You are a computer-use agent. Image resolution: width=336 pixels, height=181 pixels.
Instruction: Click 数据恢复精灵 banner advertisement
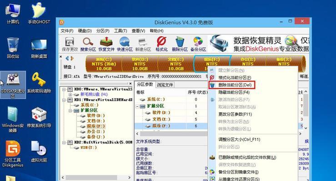[x=259, y=44]
